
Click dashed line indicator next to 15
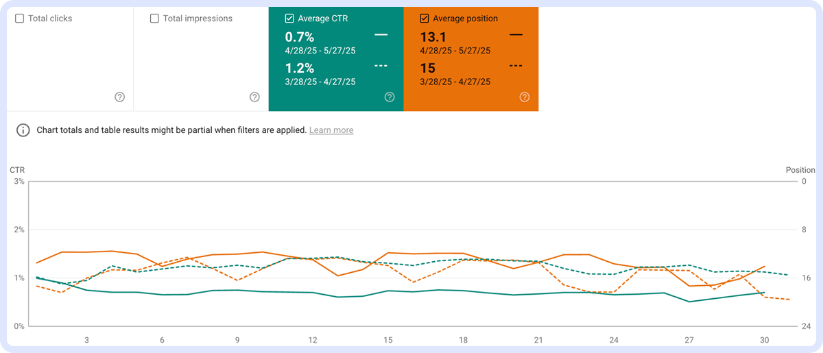516,66
